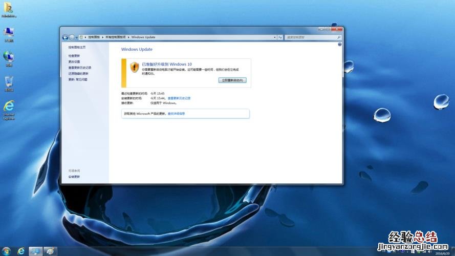
Task: Open the Network desktop icon
Action: click(9, 59)
